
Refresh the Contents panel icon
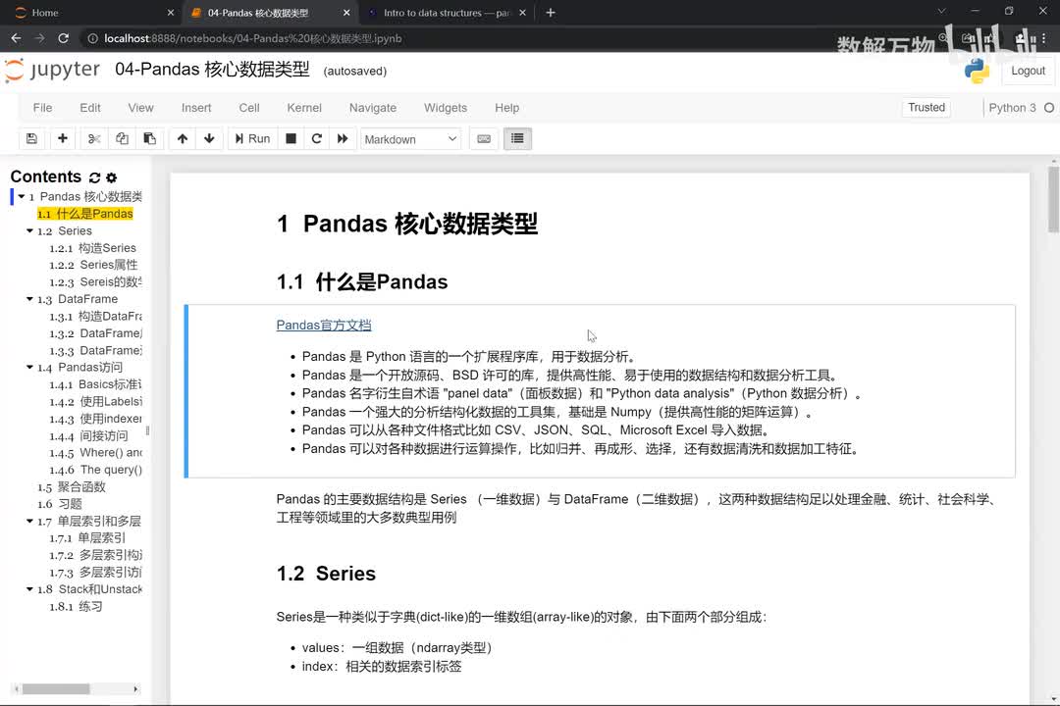pyautogui.click(x=94, y=177)
